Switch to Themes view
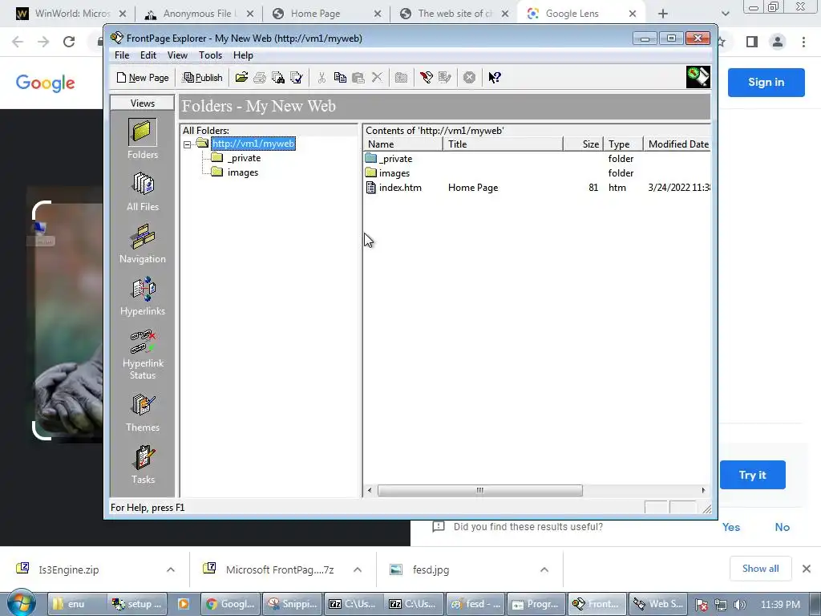Viewport: 821px width, 616px height. (143, 413)
